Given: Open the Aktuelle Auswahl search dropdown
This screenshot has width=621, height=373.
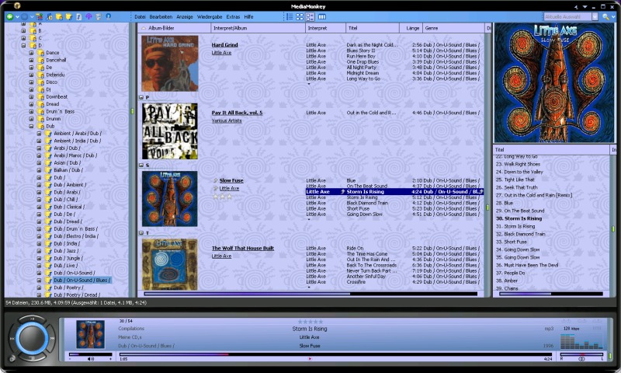Looking at the screenshot, I should 595,16.
